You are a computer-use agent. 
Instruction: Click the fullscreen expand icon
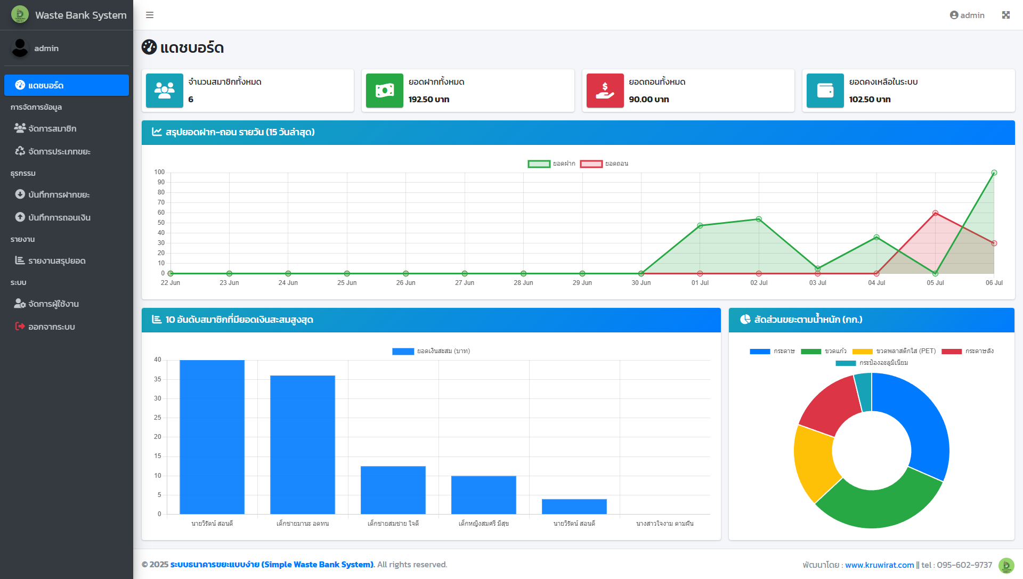(x=1005, y=15)
